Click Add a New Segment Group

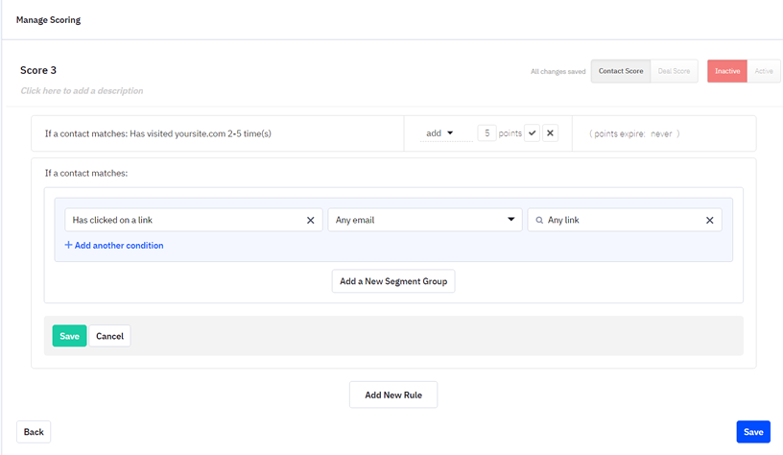[x=393, y=281]
